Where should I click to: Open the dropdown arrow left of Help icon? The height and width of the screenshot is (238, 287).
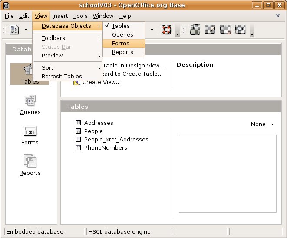coord(152,30)
